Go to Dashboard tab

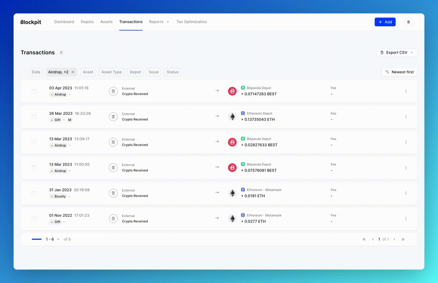click(x=64, y=22)
